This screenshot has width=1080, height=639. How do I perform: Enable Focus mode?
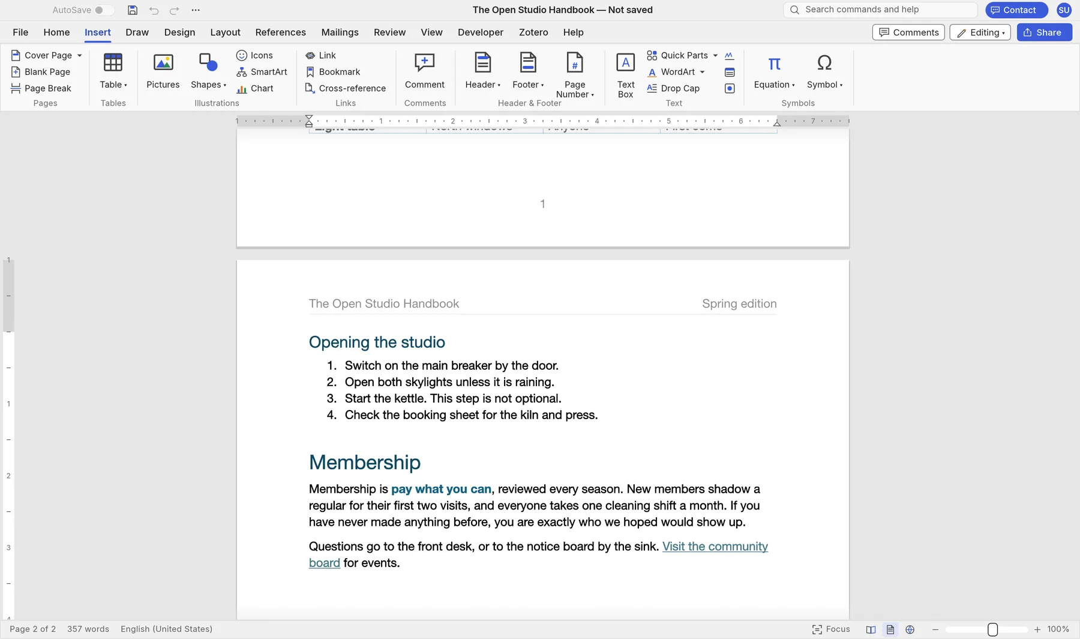[x=831, y=629]
